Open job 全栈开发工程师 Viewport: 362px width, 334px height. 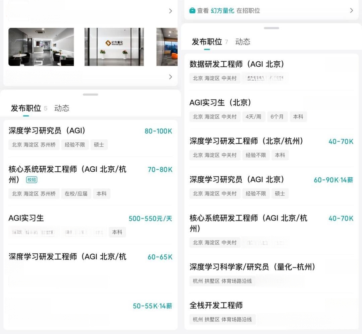[x=216, y=306]
